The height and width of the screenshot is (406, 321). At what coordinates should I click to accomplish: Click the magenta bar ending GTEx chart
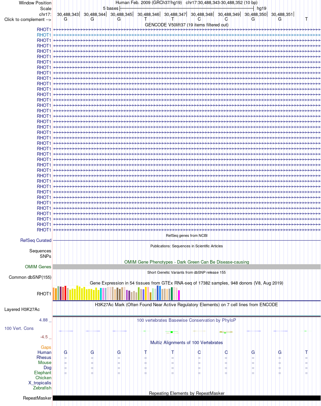point(179,295)
